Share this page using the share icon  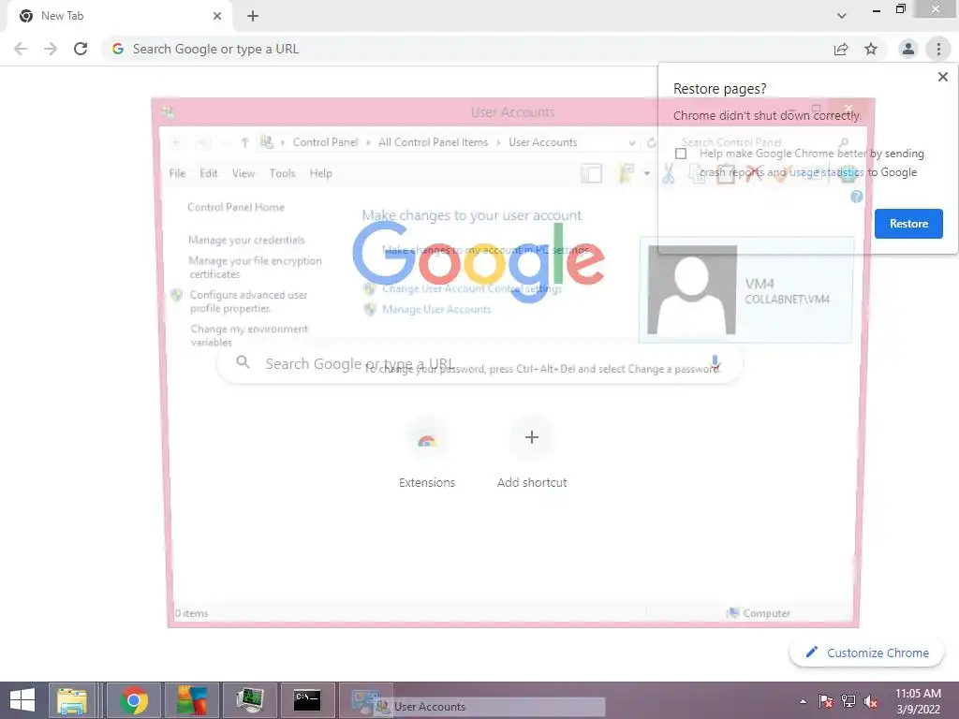pyautogui.click(x=841, y=49)
